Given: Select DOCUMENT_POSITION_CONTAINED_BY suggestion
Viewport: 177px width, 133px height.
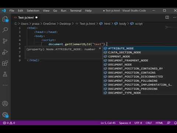Looking at the screenshot, I should (140, 69).
